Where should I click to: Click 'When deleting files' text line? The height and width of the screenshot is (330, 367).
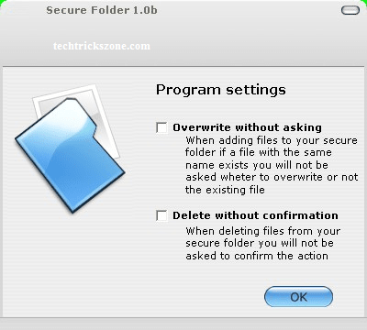click(x=263, y=231)
